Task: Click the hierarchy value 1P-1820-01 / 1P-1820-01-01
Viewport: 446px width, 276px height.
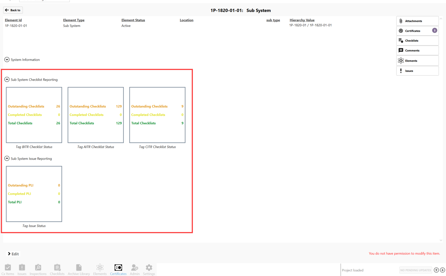Action: point(310,25)
